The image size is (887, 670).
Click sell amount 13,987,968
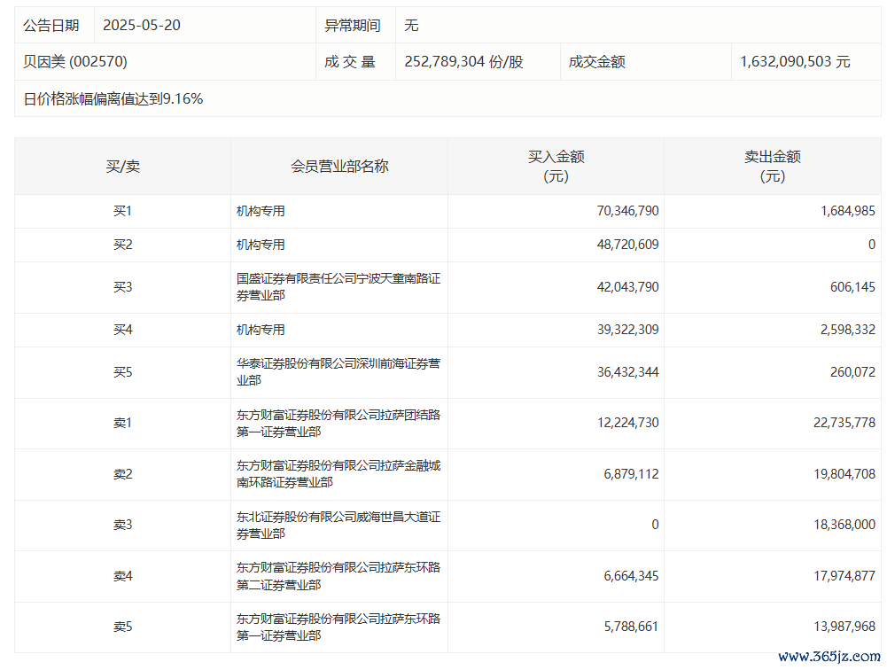[x=844, y=627]
